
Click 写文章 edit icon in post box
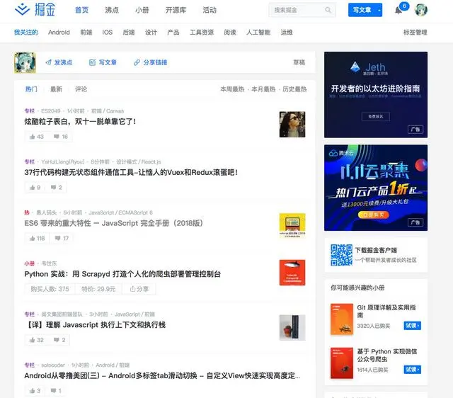pyautogui.click(x=92, y=62)
